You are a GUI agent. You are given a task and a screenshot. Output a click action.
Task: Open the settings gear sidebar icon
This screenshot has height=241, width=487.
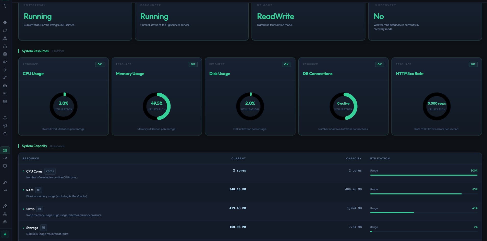tap(5, 222)
